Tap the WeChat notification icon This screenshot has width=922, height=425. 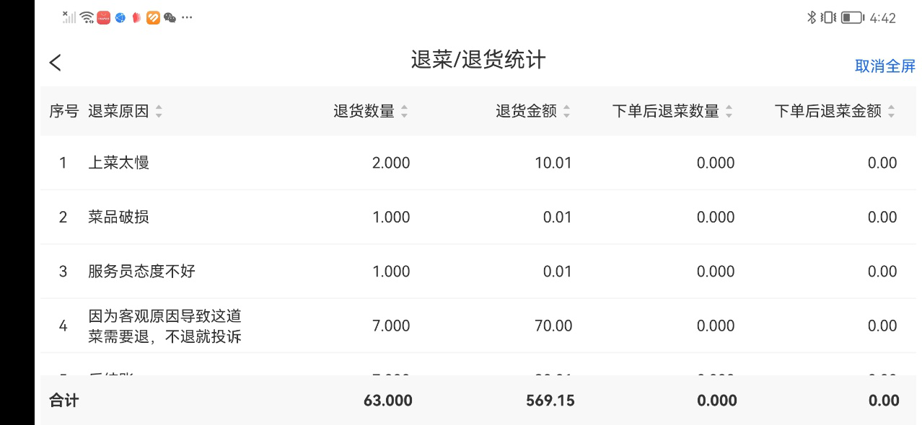(x=170, y=18)
